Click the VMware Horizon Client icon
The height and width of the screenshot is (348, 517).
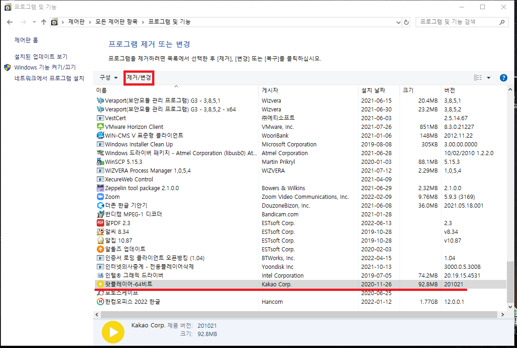(x=100, y=127)
